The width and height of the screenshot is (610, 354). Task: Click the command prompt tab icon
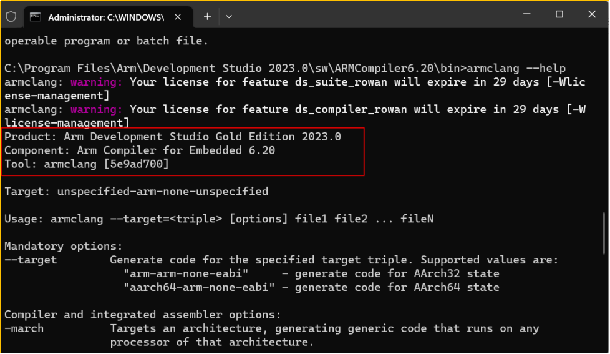tap(36, 17)
